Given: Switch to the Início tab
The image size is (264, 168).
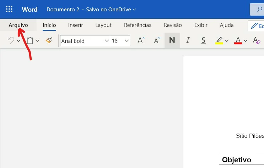Looking at the screenshot, I should tap(49, 25).
